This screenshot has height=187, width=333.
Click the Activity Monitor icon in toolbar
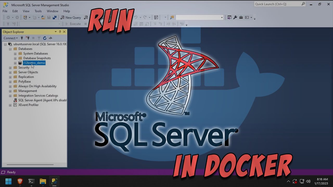coord(156,17)
